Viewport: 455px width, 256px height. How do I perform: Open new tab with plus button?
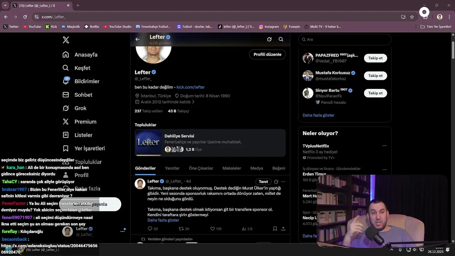pos(78,5)
